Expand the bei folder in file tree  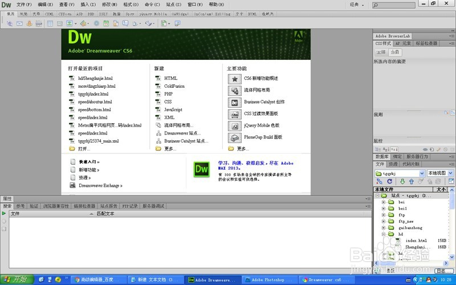[383, 202]
